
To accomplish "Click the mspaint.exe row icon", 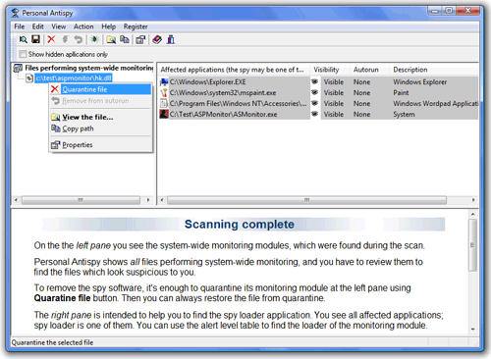I will pyautogui.click(x=164, y=92).
